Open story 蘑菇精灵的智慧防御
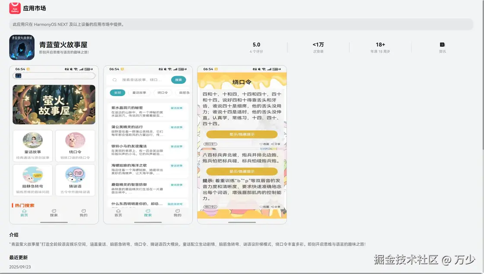 (x=148, y=188)
